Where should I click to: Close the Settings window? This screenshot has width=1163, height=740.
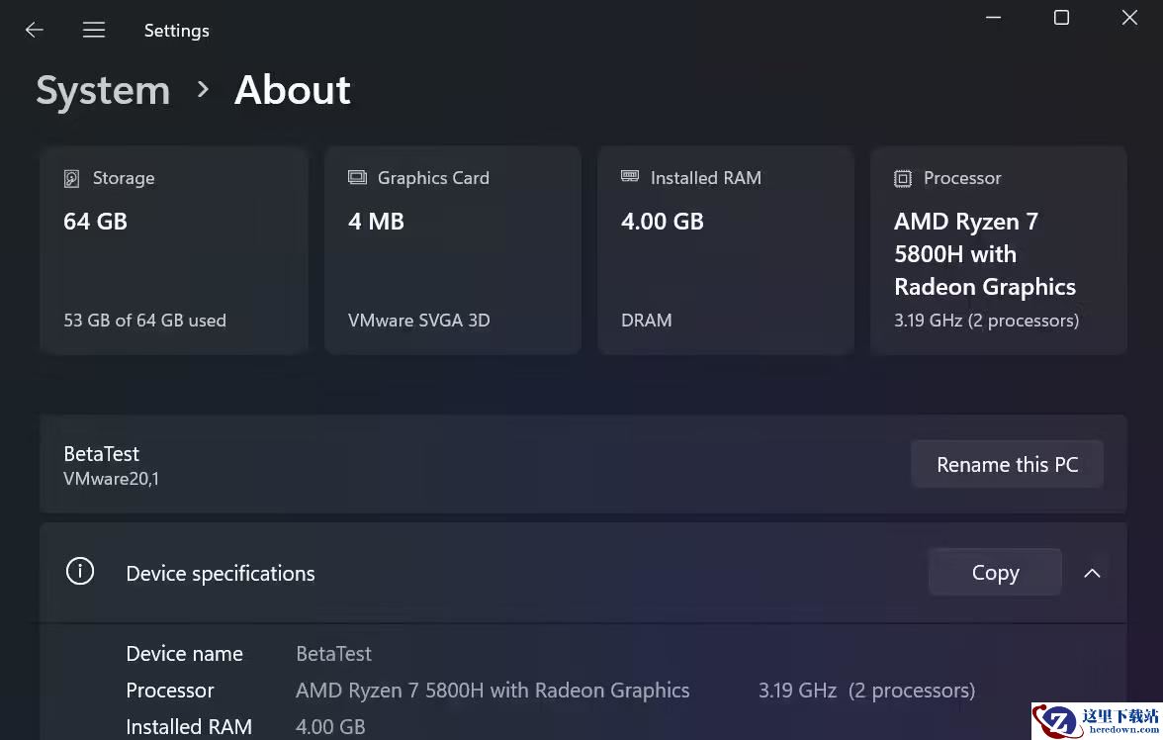point(1129,18)
